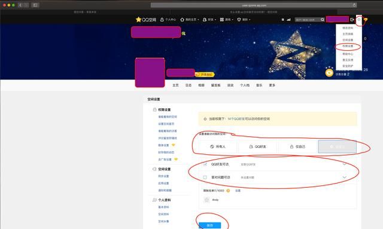
Task: Click the QQ空间 star logo
Action: (x=146, y=20)
